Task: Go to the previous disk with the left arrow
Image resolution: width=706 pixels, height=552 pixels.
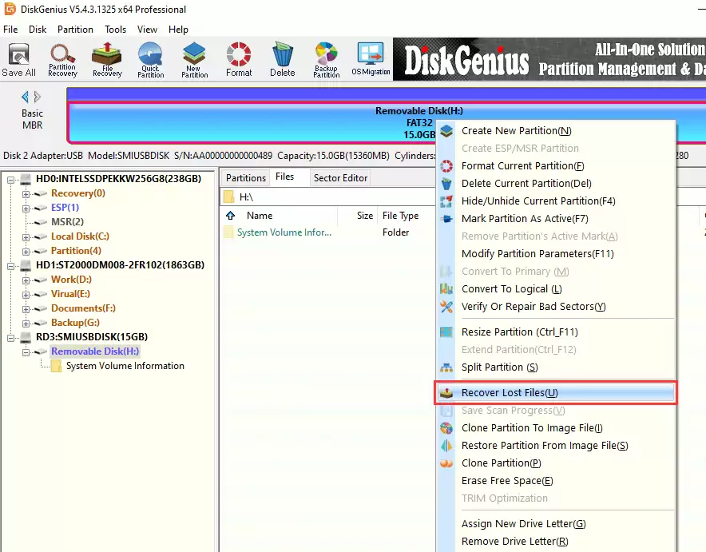Action: (25, 97)
